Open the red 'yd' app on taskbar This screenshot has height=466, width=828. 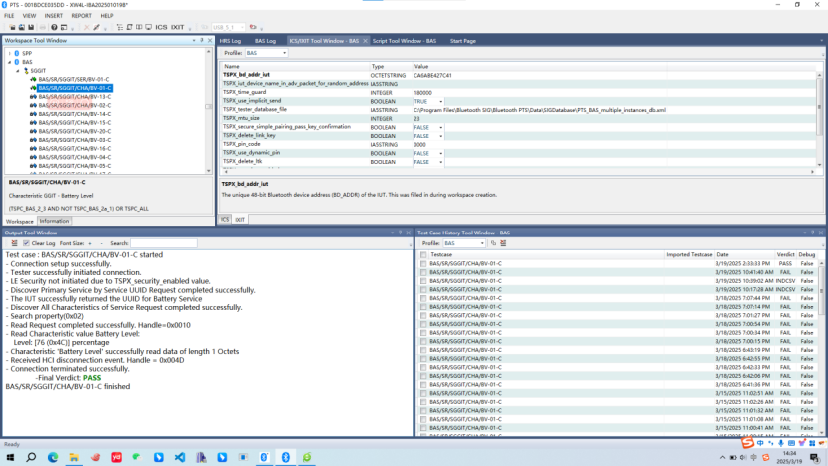click(116, 457)
